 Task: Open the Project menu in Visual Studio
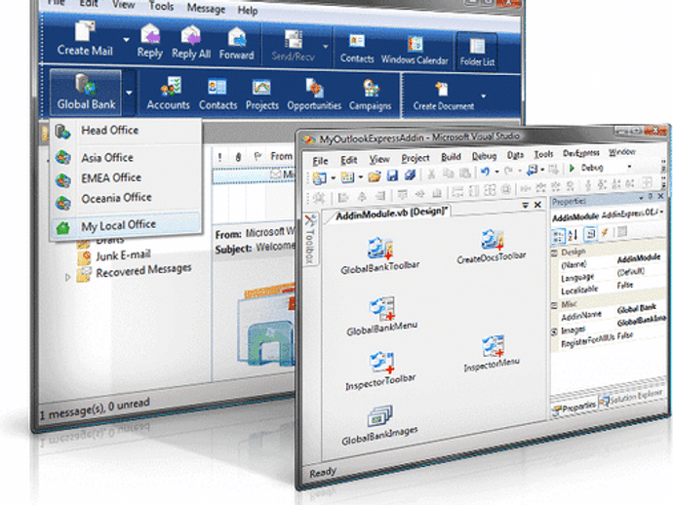click(416, 158)
